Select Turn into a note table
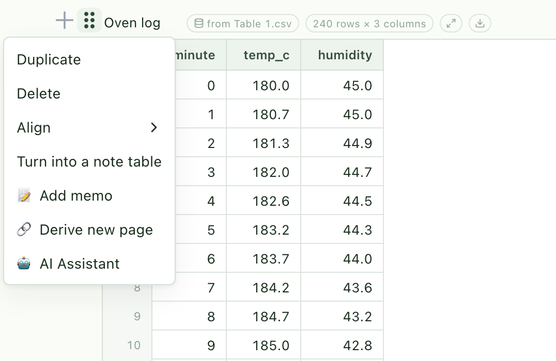 click(x=89, y=161)
